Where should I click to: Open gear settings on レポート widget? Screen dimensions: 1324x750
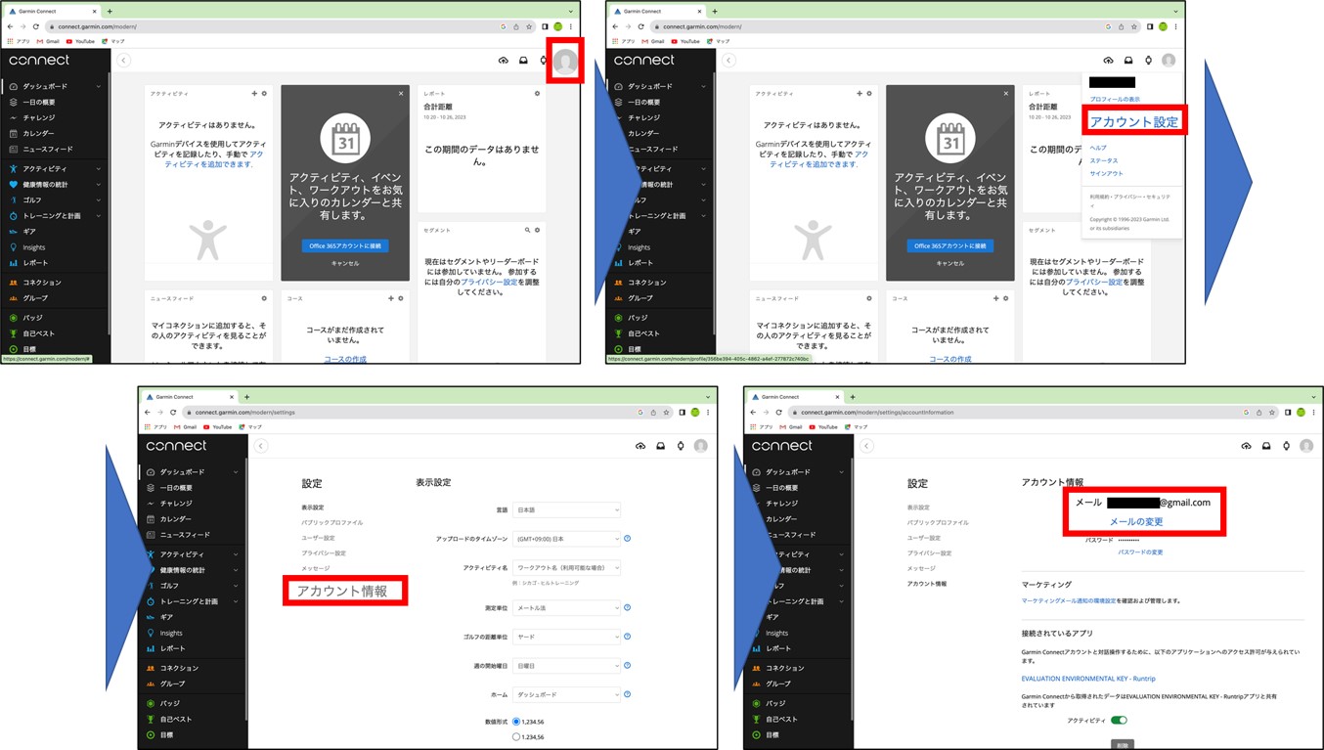[x=537, y=94]
